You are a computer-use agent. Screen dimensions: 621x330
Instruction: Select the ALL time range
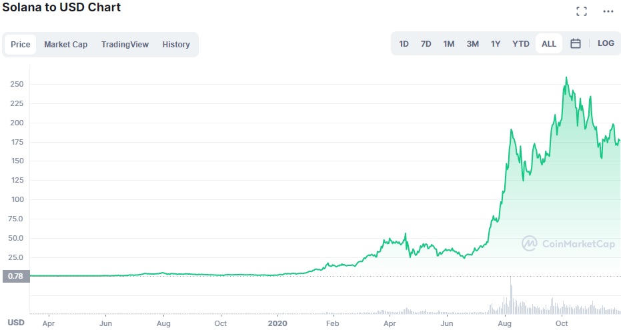point(548,43)
